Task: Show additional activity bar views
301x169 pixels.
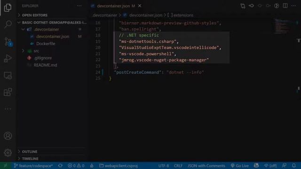Action: 8,109
